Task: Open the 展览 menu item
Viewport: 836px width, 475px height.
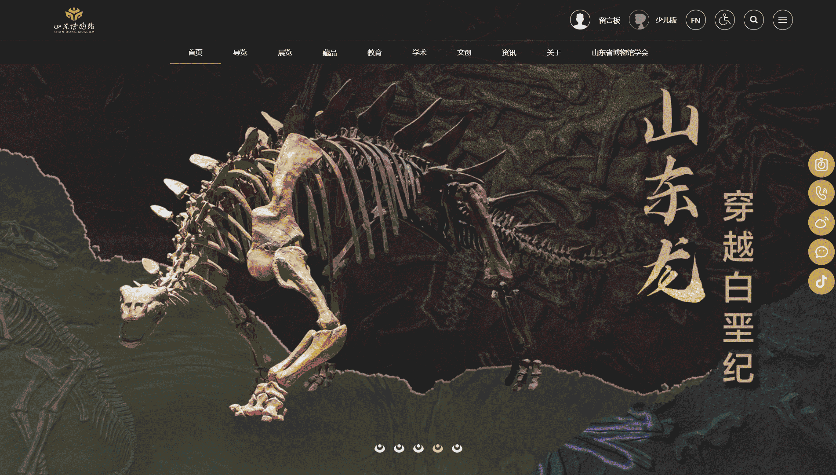Action: [285, 53]
